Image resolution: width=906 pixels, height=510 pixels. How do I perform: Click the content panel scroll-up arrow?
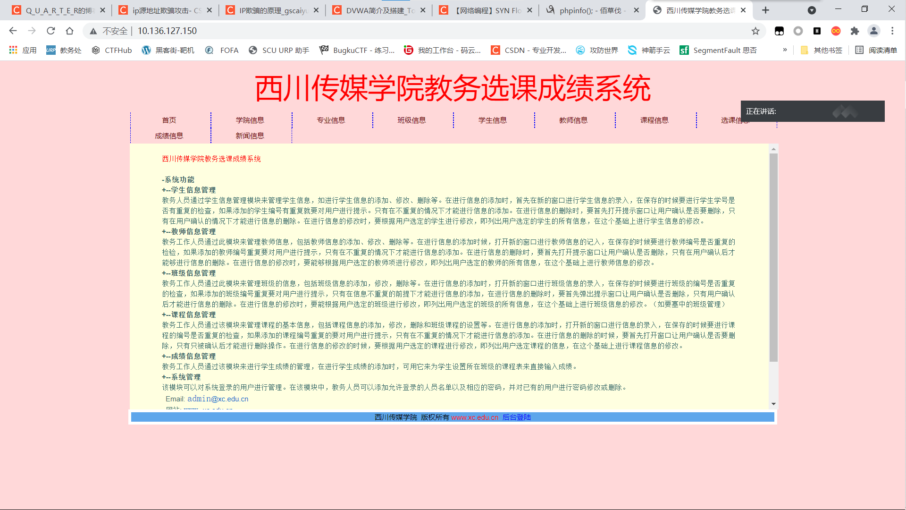click(773, 149)
